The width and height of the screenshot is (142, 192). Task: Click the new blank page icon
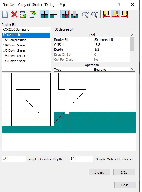[5, 14]
